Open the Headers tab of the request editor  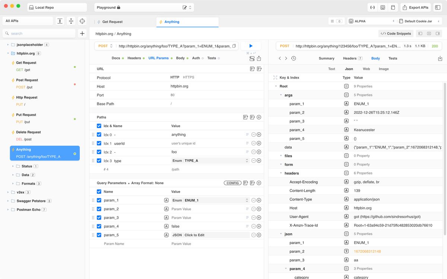point(135,58)
